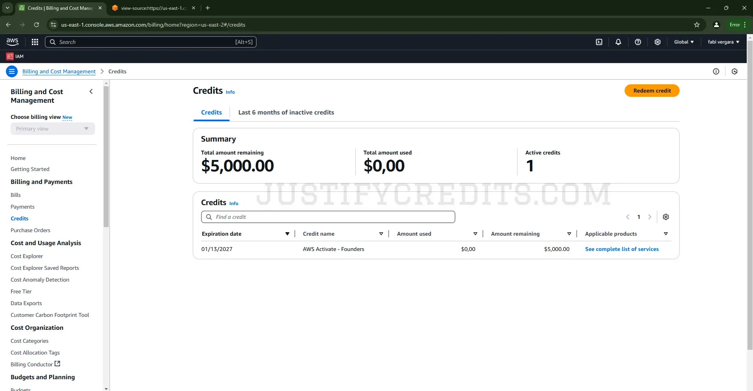Open See complete list of services link

pyautogui.click(x=621, y=249)
